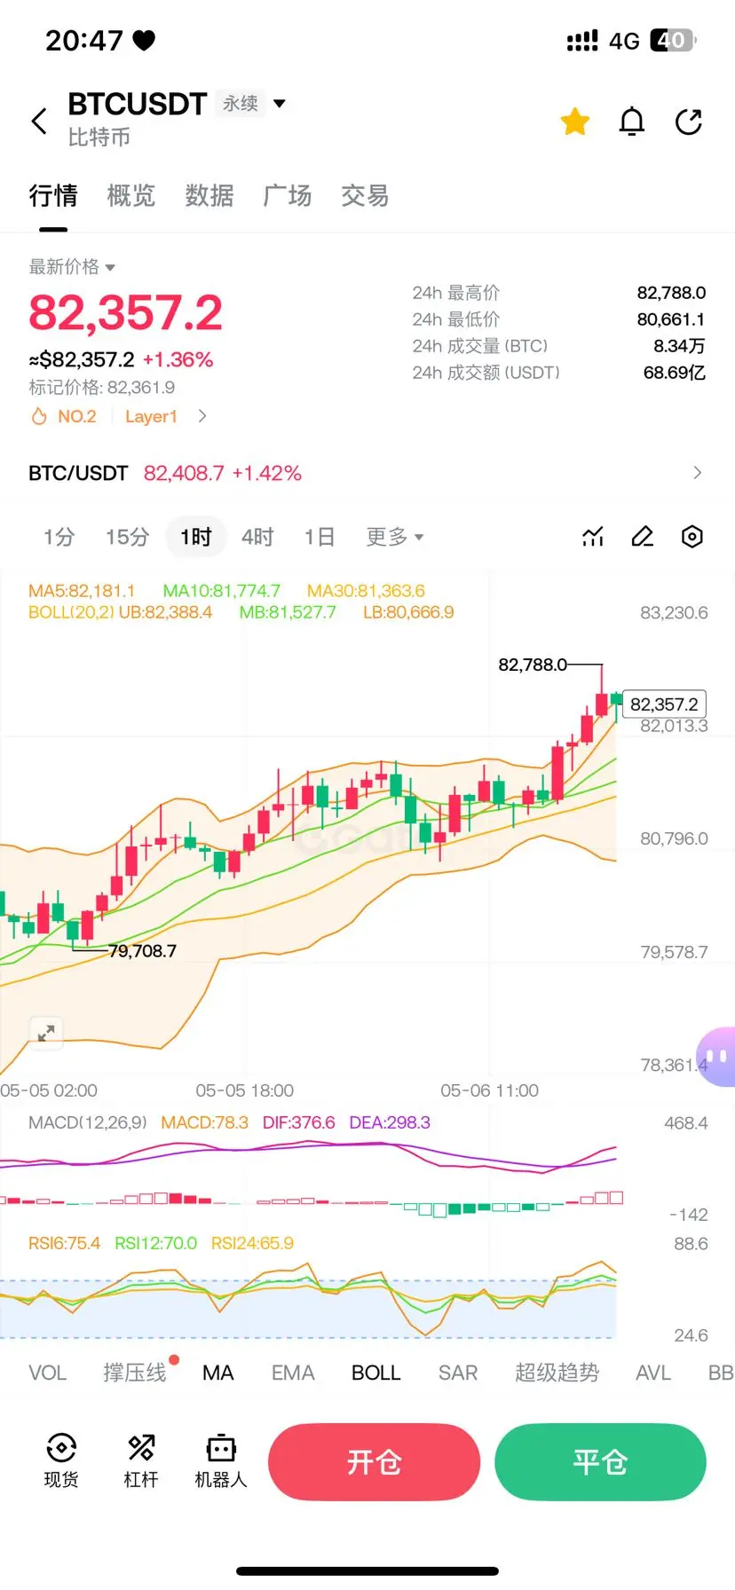Tap the 82,357.2 current price label on chart

pos(664,704)
